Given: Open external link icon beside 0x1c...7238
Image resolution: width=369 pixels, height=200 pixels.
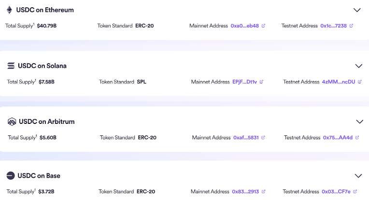Looking at the screenshot, I should 351,26.
